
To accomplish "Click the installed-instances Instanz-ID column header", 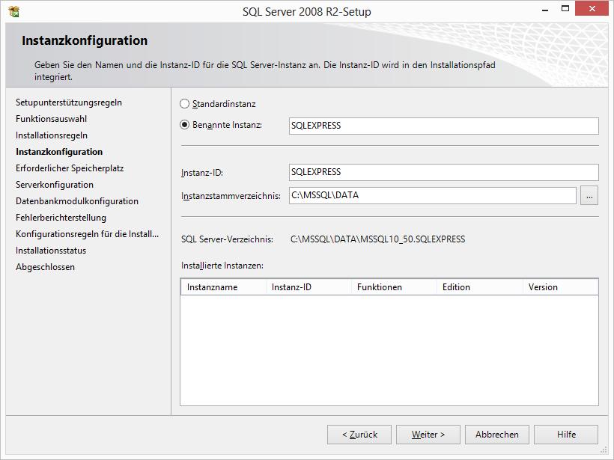I will [308, 287].
